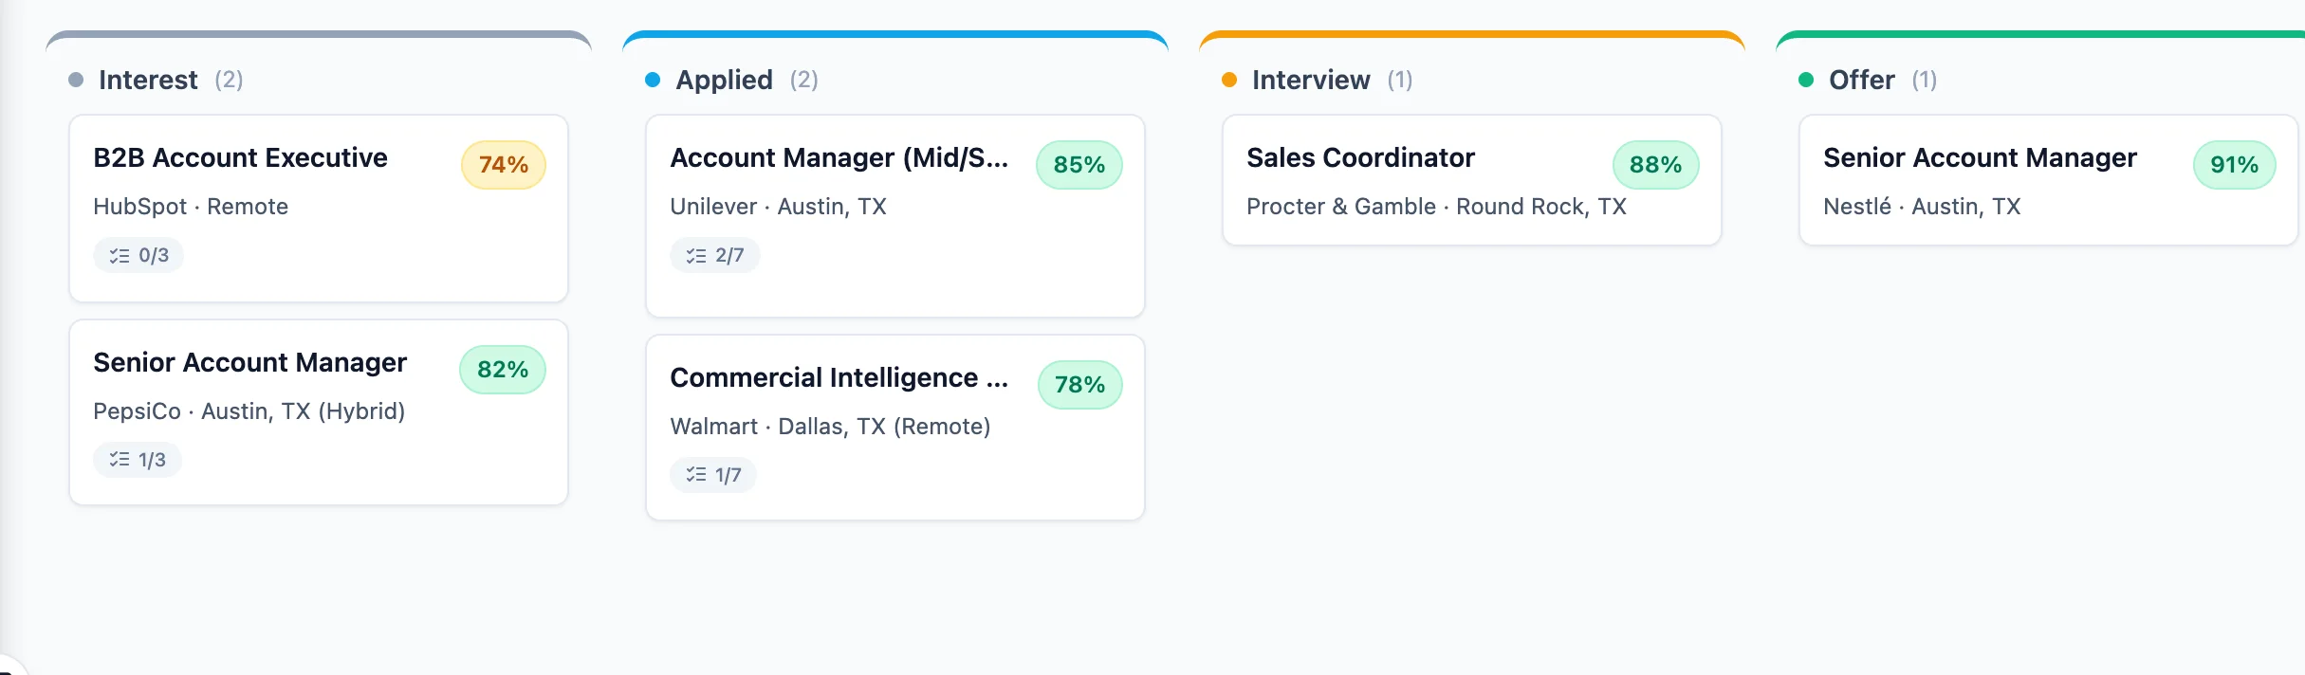Image resolution: width=2305 pixels, height=675 pixels.
Task: Select the HubSpot · Remote company text
Action: 191,207
